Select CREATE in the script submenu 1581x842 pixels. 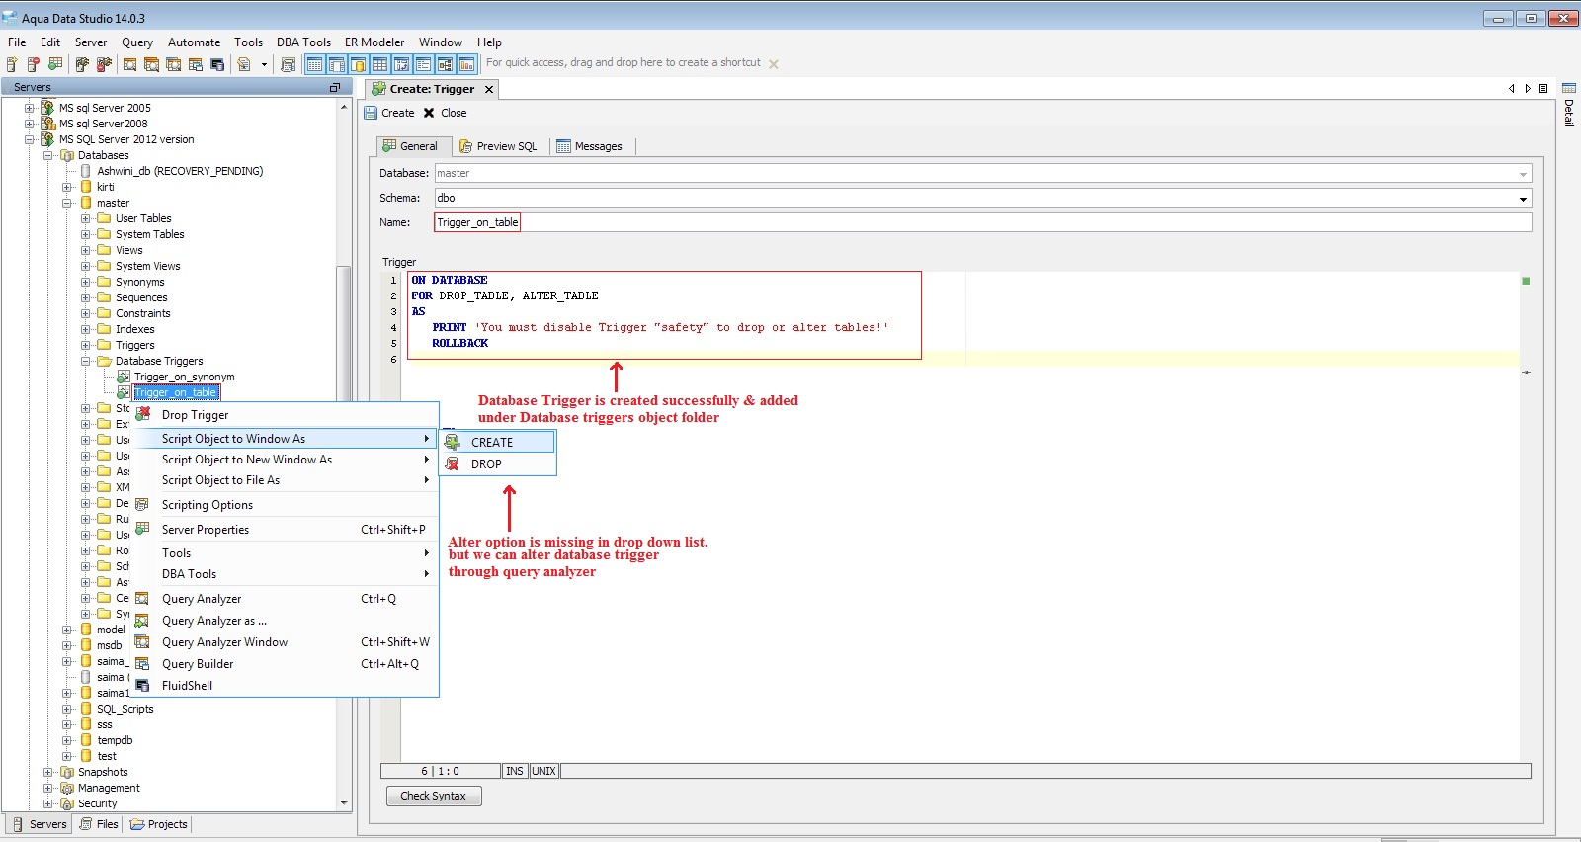coord(498,443)
